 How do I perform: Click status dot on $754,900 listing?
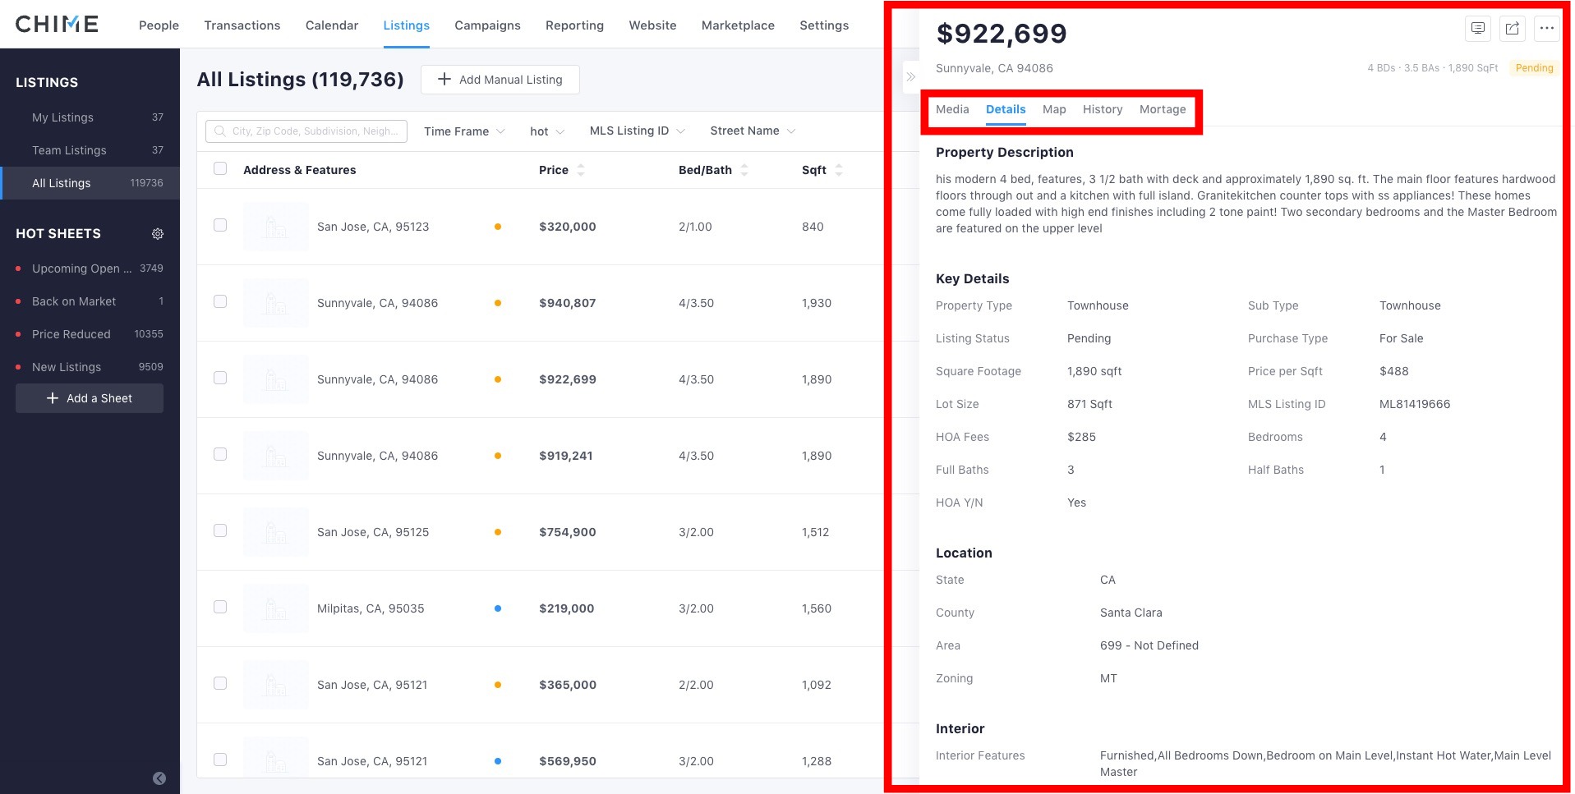click(x=498, y=532)
